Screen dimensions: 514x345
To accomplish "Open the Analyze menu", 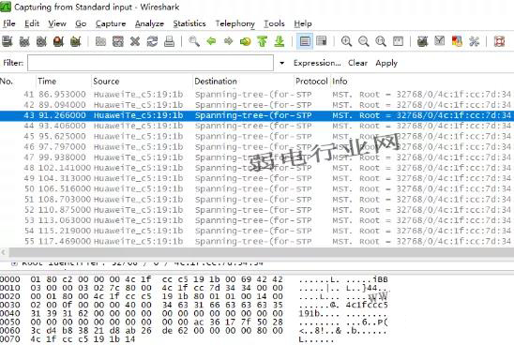I will click(x=149, y=23).
